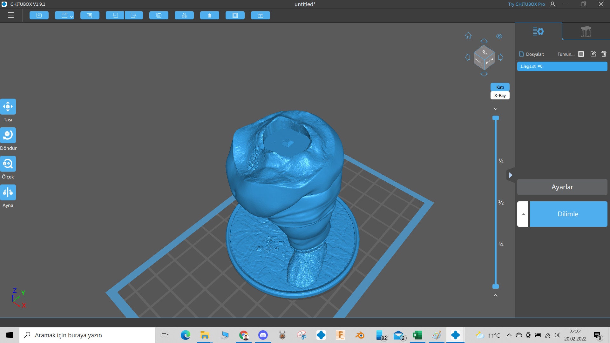Viewport: 610px width, 343px height.
Task: Select 1.legs.stl #0 in the file list
Action: tap(562, 66)
